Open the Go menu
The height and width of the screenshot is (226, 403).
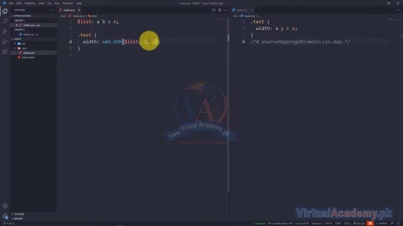49,3
